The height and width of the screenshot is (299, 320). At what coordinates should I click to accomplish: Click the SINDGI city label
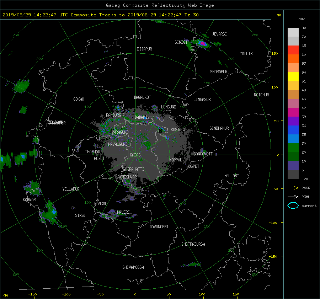[181, 42]
